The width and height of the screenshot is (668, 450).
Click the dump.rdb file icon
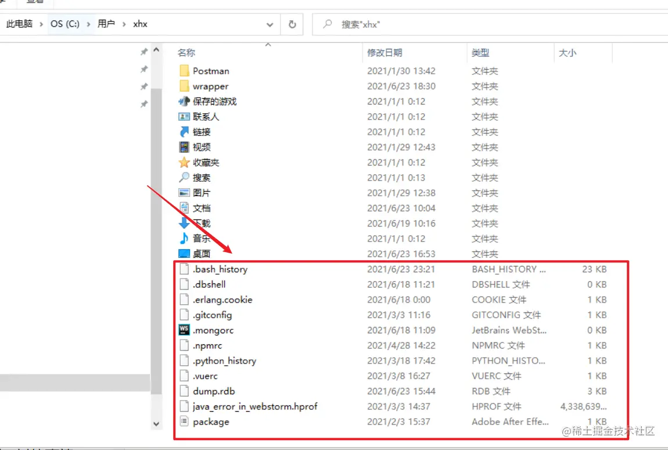pyautogui.click(x=184, y=391)
